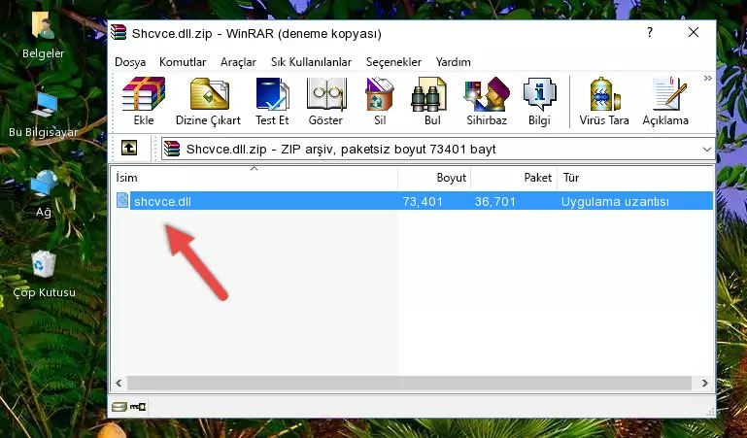Click the help question mark button
The width and height of the screenshot is (747, 438).
pos(649,32)
